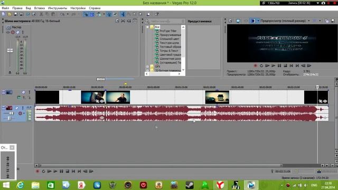The height and width of the screenshot is (190, 338).
Task: Copy preview snapshot to clipboard
Action: point(326,21)
